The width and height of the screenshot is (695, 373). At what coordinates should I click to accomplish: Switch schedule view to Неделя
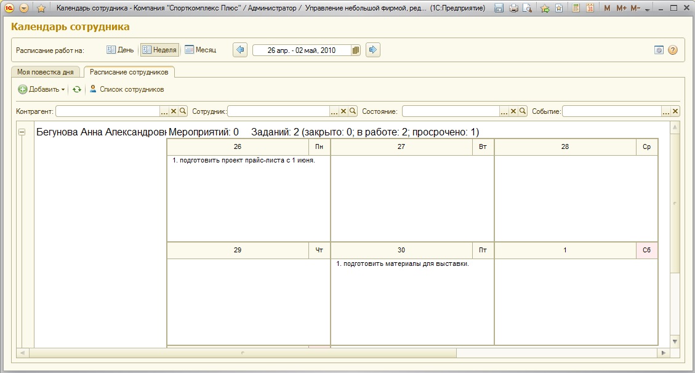[159, 50]
